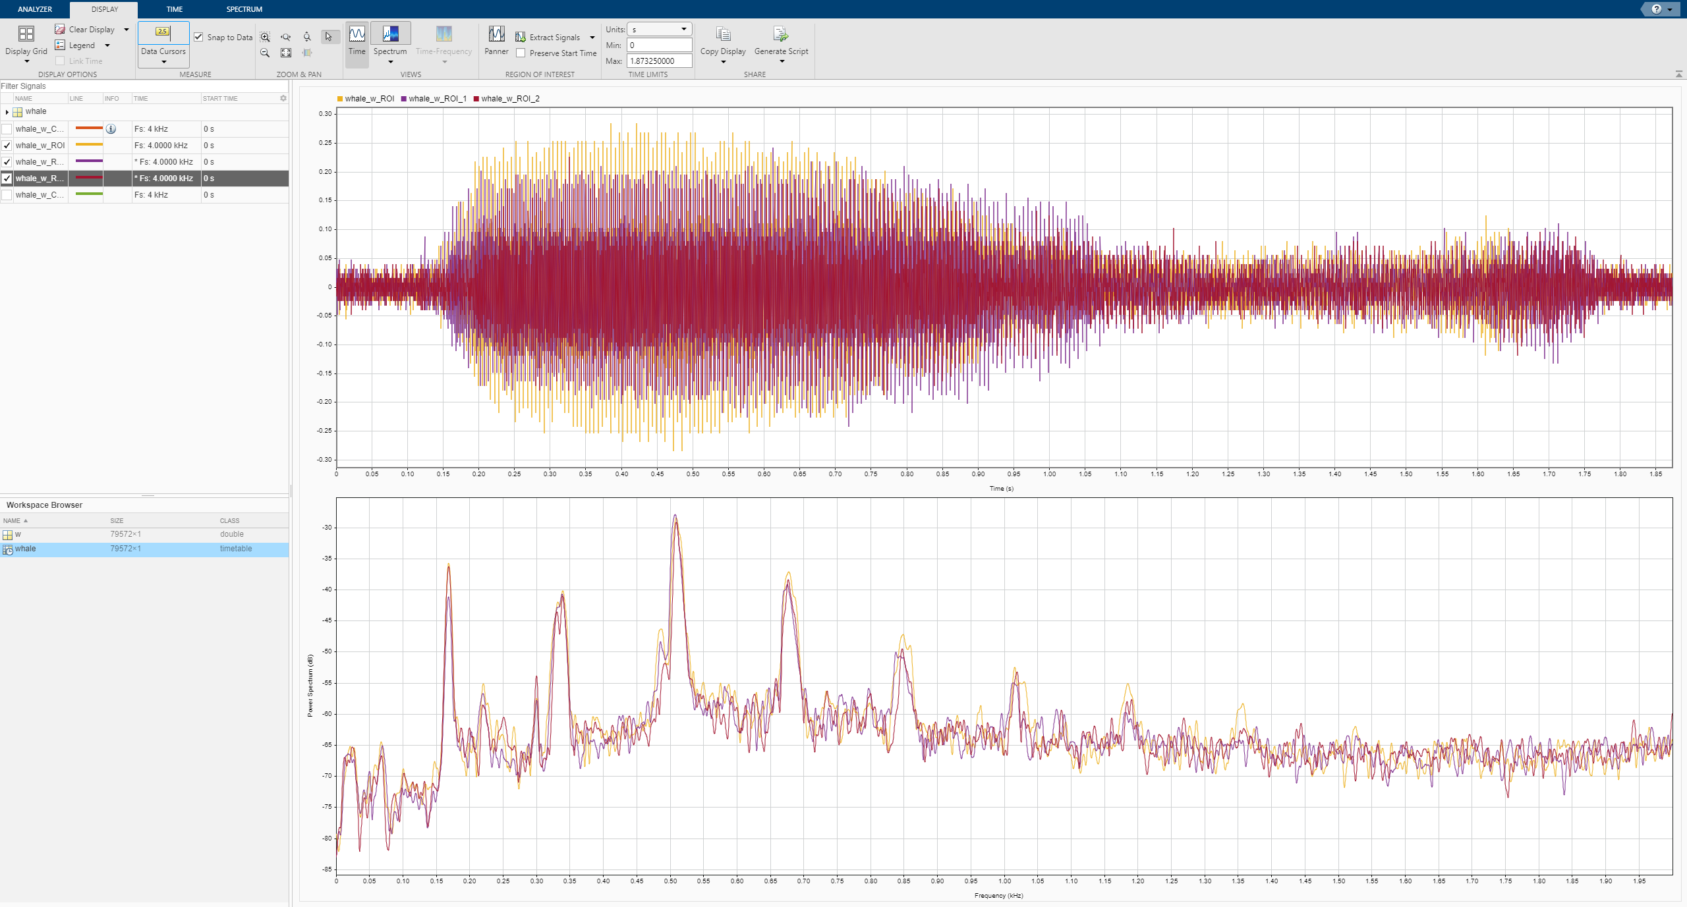Enable Preserve Start Time checkbox
This screenshot has height=907, width=1687.
[x=521, y=53]
